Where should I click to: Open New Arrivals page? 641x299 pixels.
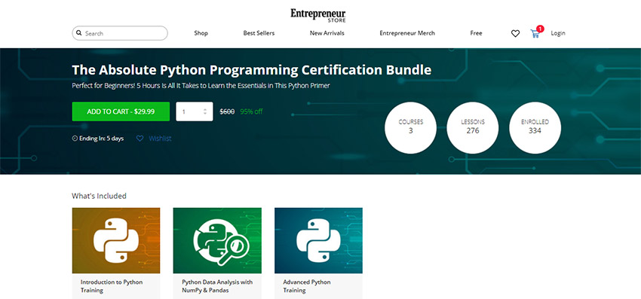pyautogui.click(x=327, y=33)
